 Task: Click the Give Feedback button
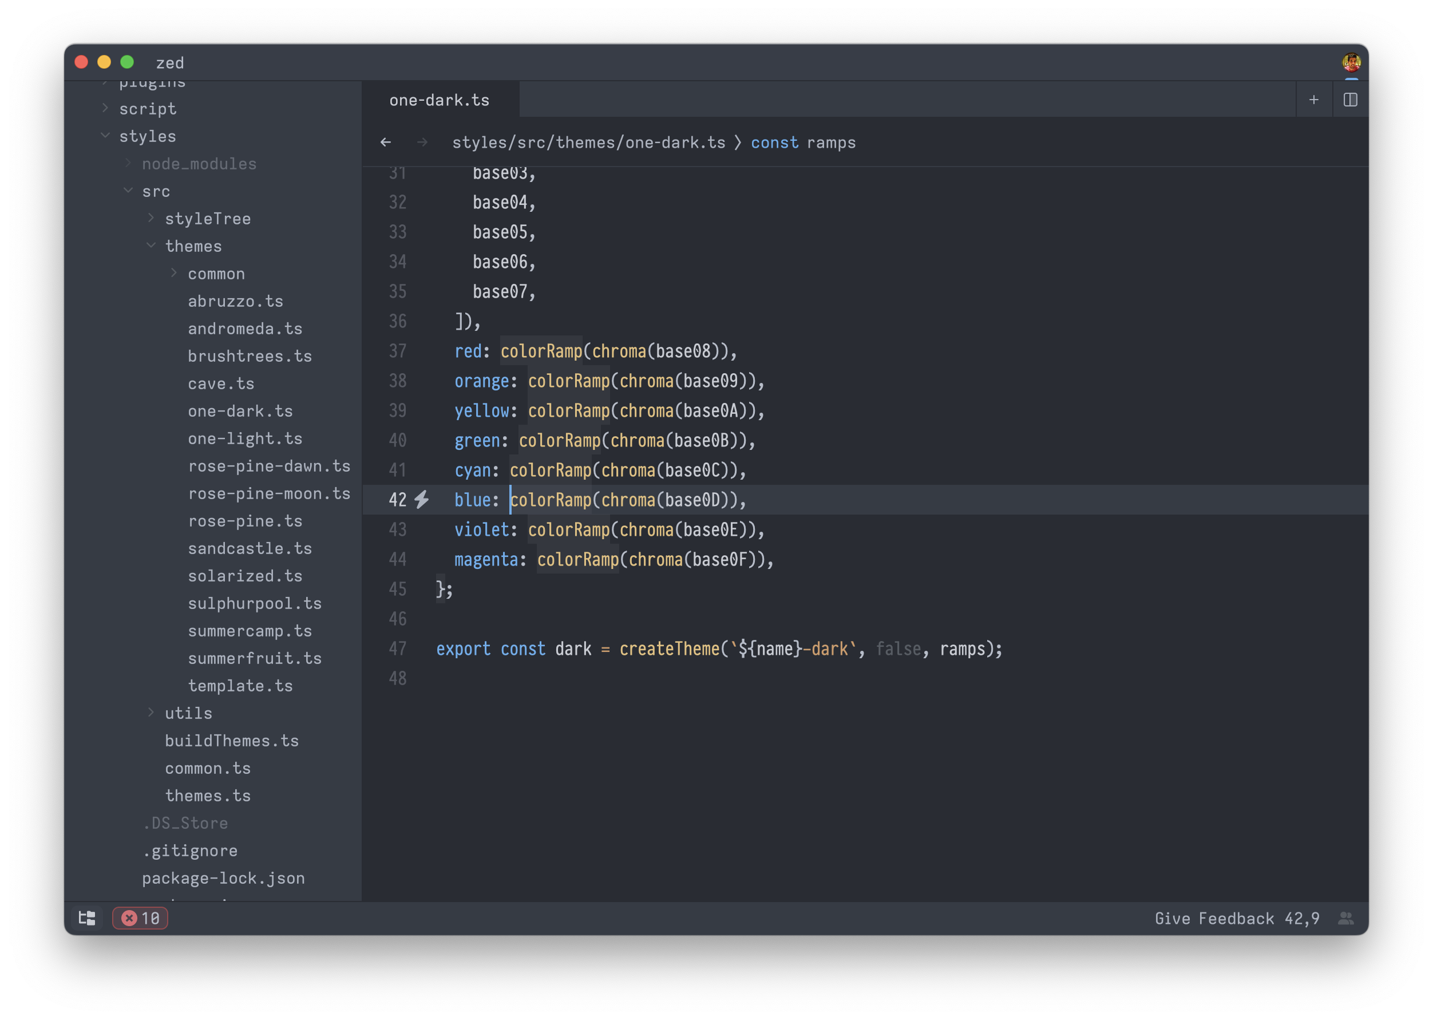(x=1214, y=918)
